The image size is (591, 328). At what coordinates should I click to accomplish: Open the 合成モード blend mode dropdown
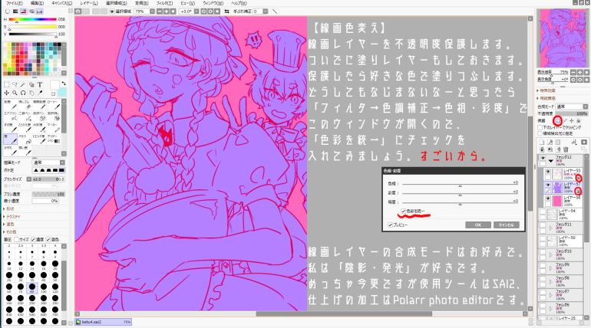click(x=572, y=107)
